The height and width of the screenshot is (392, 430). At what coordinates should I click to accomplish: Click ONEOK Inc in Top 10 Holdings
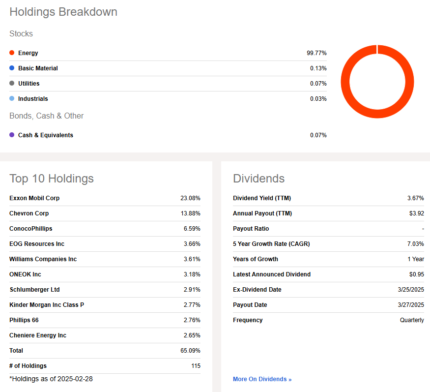pos(25,274)
